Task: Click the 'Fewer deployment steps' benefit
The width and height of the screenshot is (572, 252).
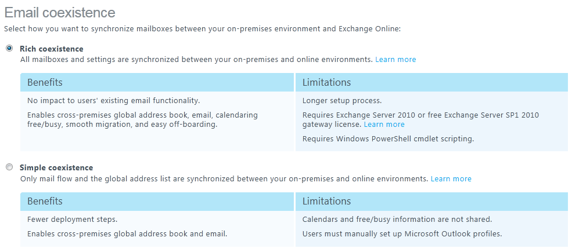Action: click(72, 219)
